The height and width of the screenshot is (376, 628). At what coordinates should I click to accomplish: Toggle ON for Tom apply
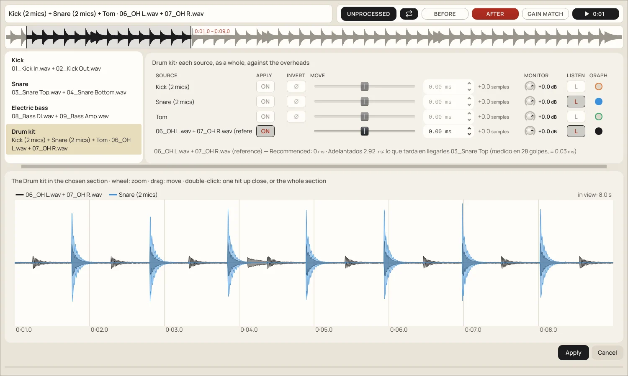tap(265, 117)
